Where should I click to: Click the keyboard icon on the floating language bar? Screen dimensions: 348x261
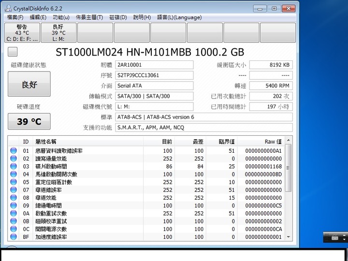click(x=334, y=237)
